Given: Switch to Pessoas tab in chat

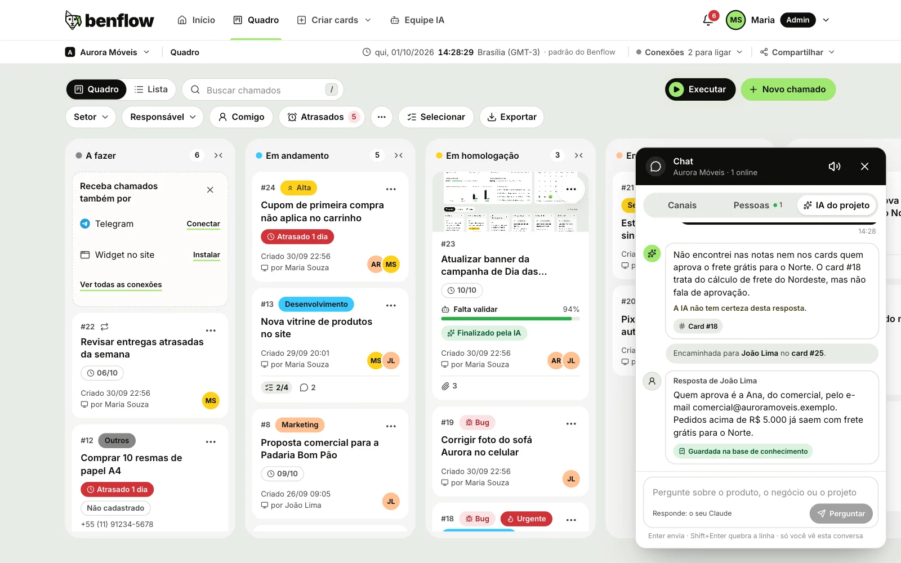Looking at the screenshot, I should tap(757, 205).
